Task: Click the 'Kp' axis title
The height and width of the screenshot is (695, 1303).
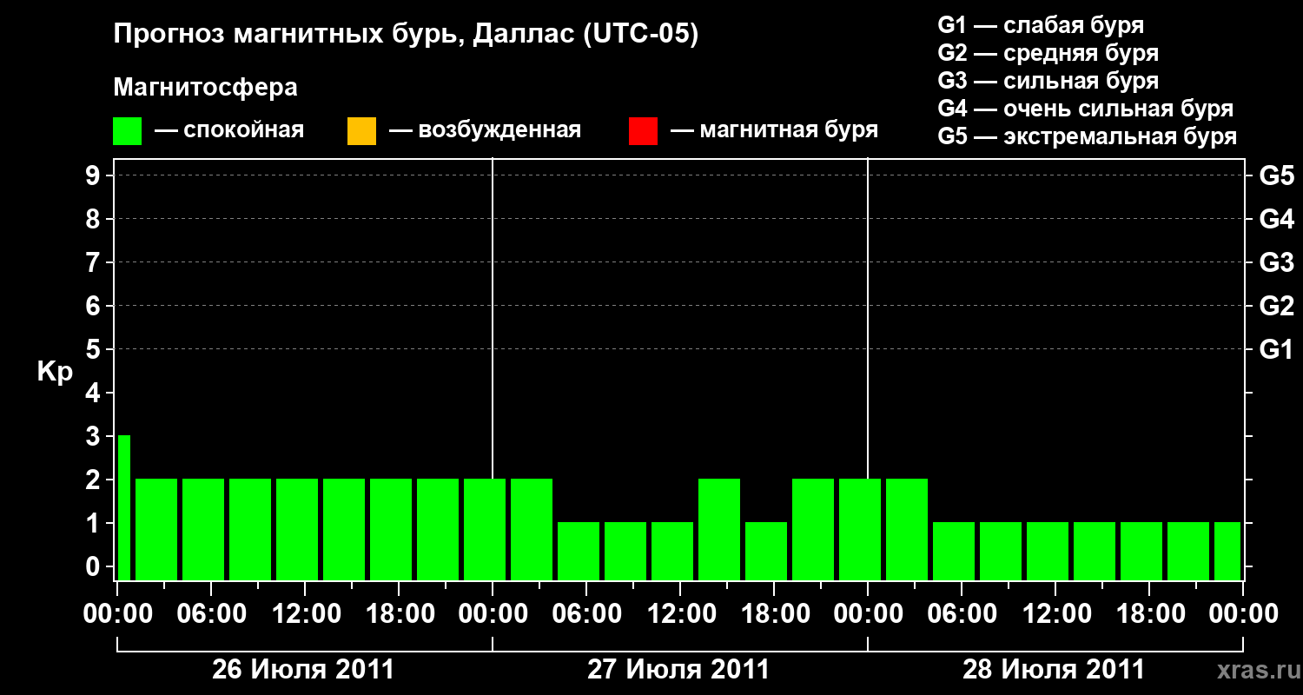Action: pyautogui.click(x=55, y=372)
